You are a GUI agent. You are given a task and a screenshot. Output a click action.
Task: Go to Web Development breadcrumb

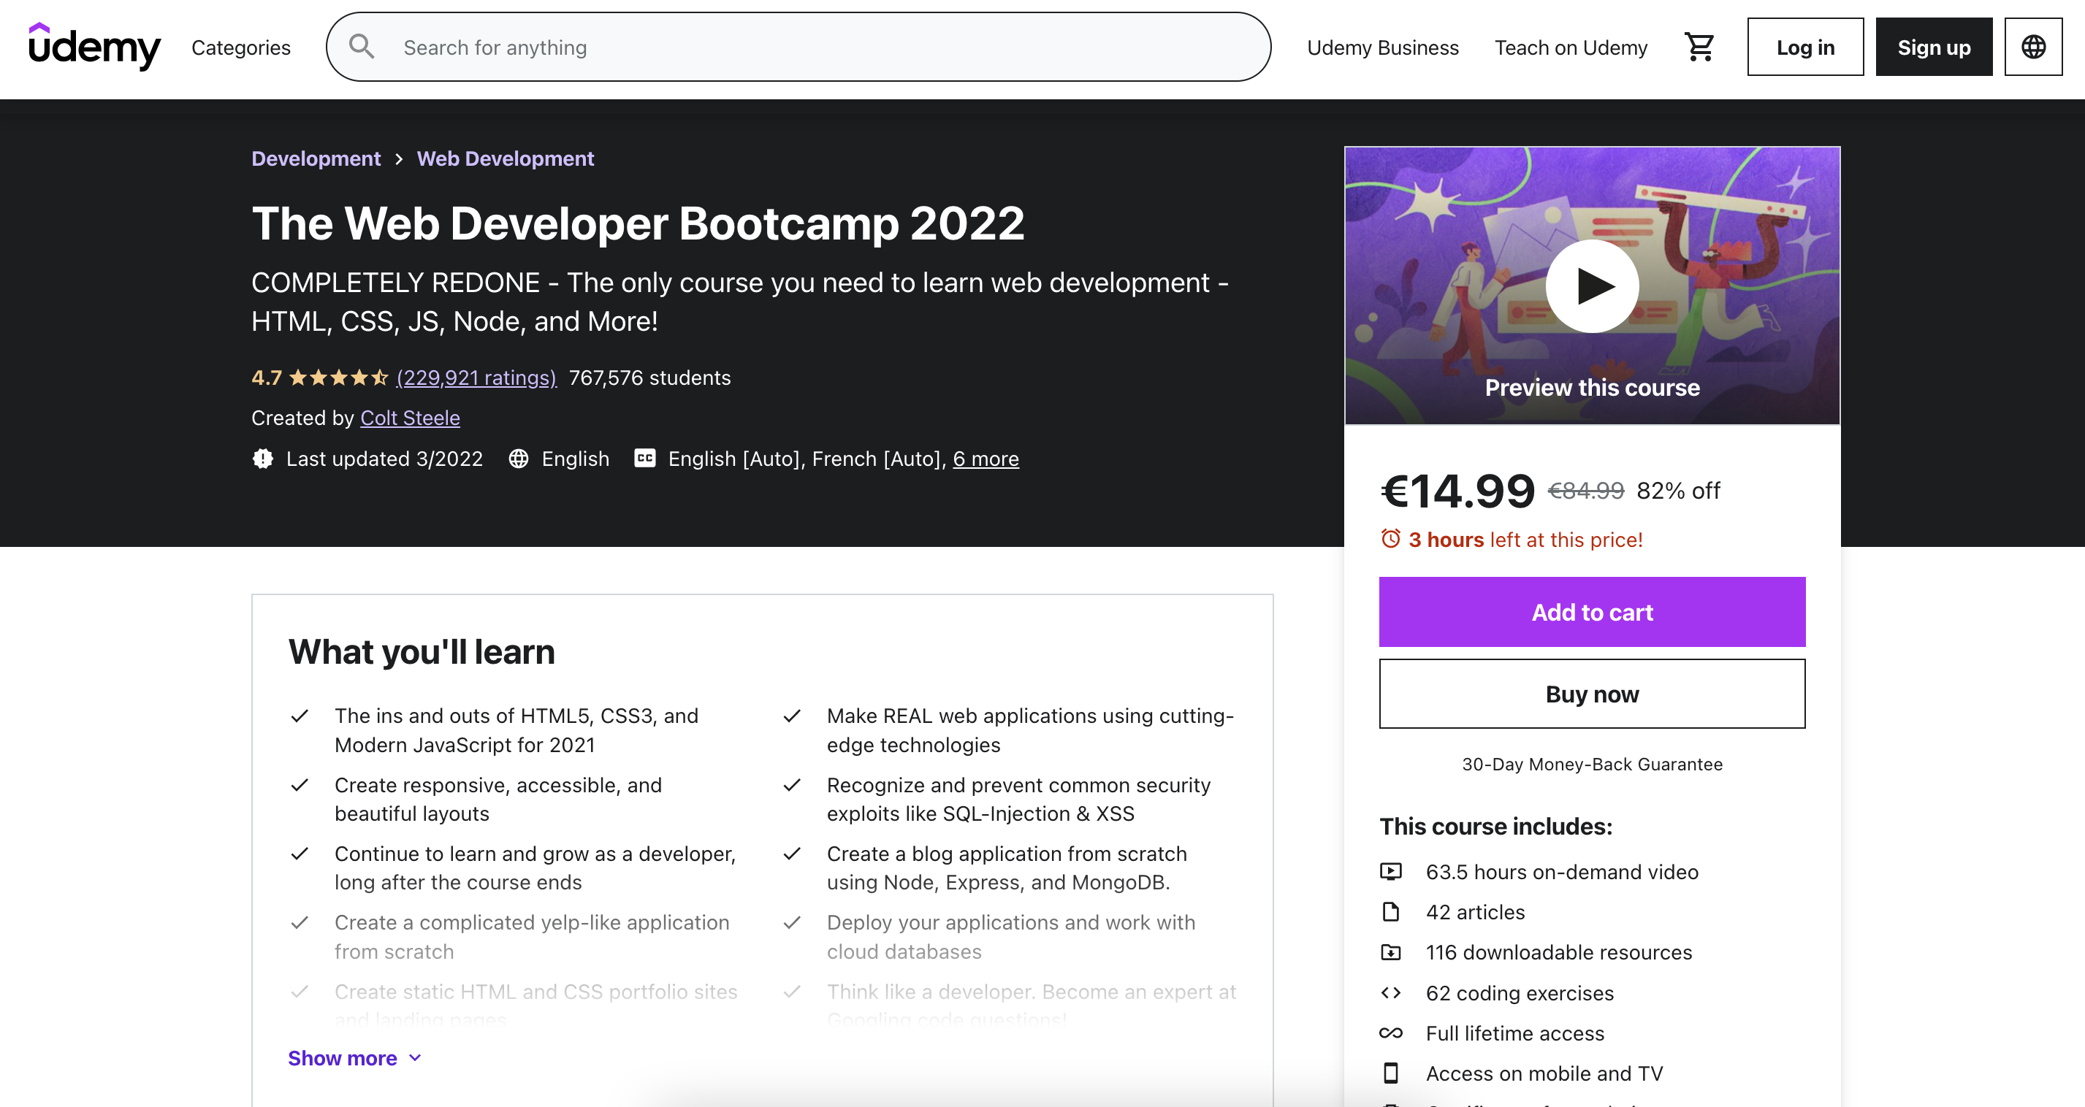point(505,158)
